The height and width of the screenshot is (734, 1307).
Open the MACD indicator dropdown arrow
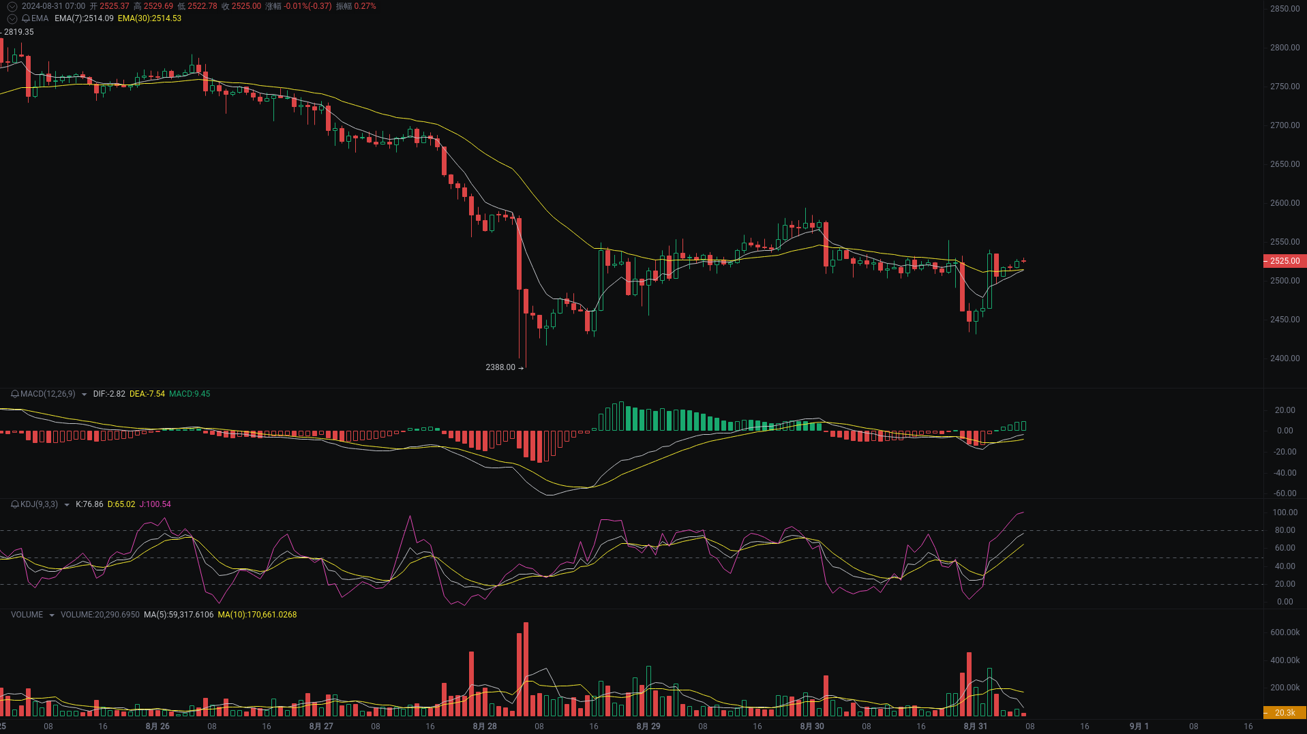[x=83, y=394]
